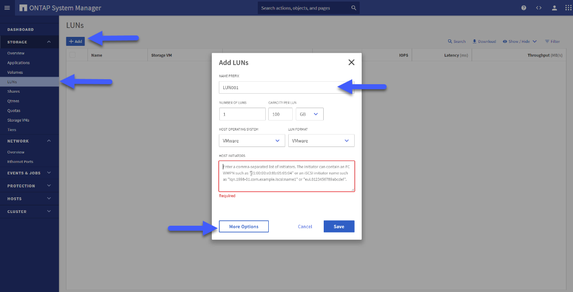Click the Name Prefix input field

[x=287, y=88]
